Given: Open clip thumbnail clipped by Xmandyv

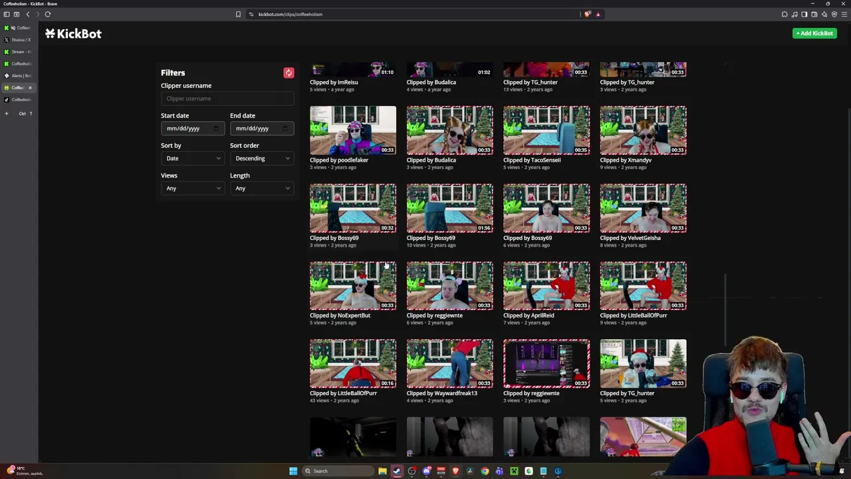Looking at the screenshot, I should click(644, 130).
